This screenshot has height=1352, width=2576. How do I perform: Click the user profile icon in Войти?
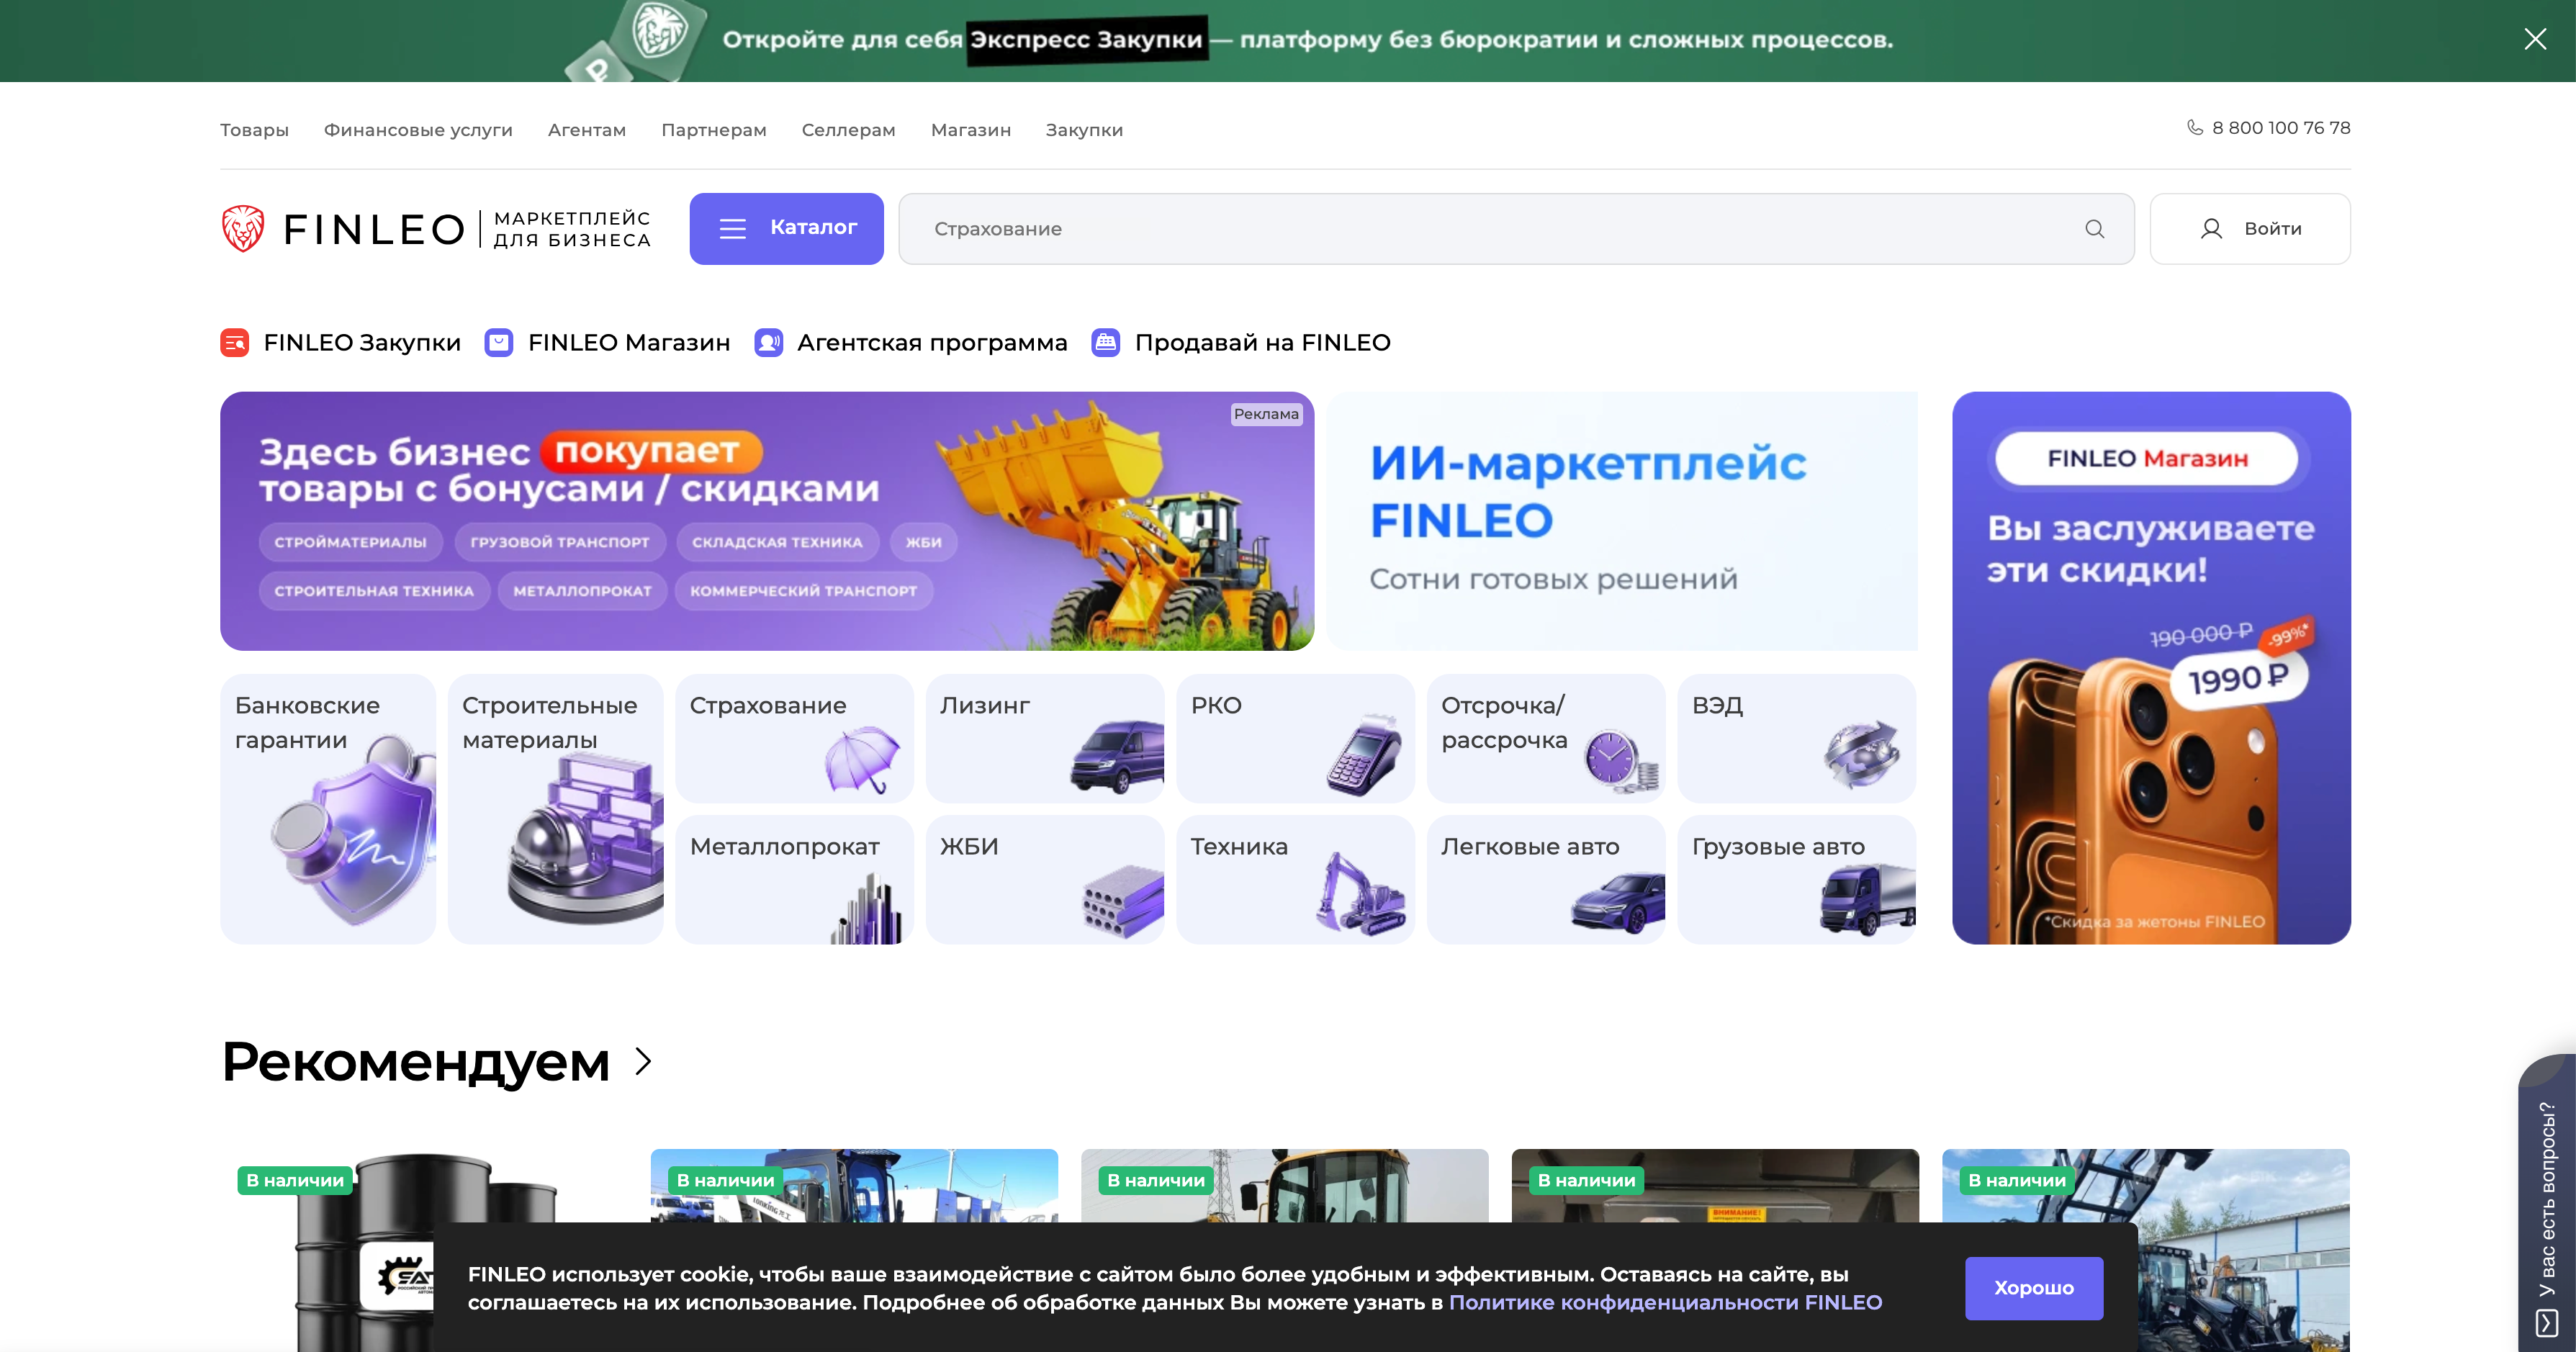click(2211, 229)
